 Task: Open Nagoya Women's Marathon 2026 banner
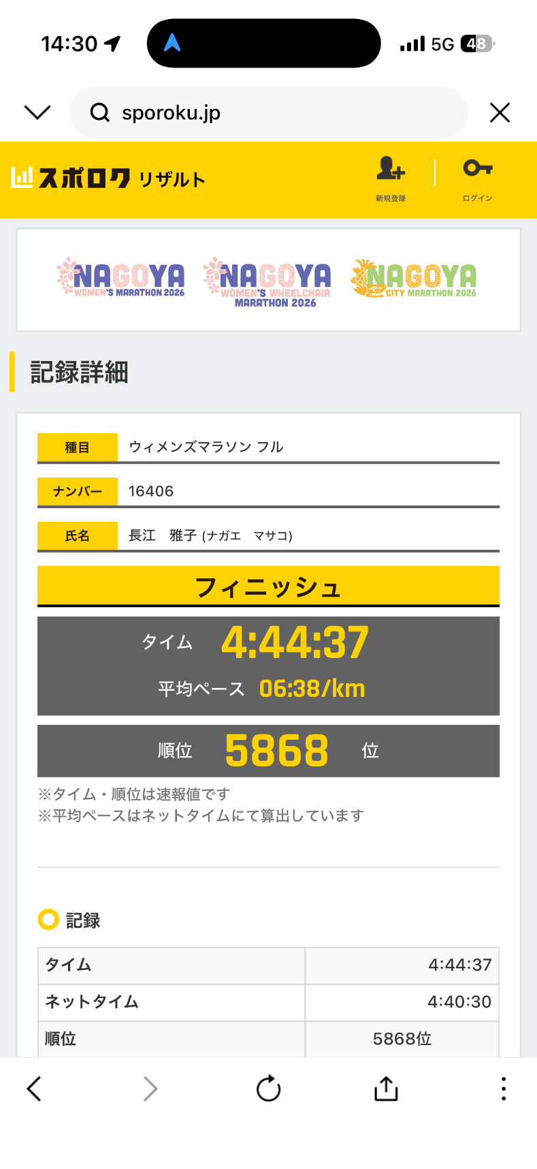click(122, 278)
